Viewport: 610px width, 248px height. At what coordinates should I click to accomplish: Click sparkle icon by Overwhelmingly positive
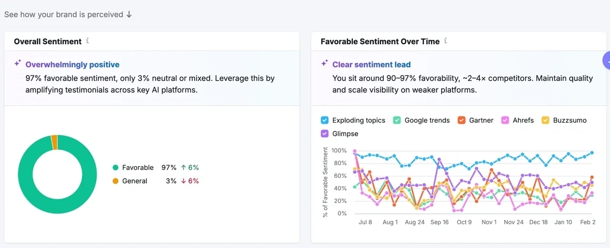18,64
